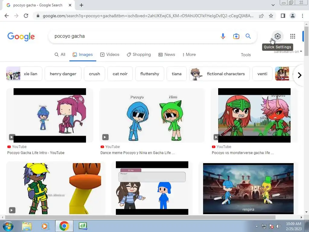The height and width of the screenshot is (232, 309).
Task: Show hidden tray icons arrow
Action: point(256,226)
